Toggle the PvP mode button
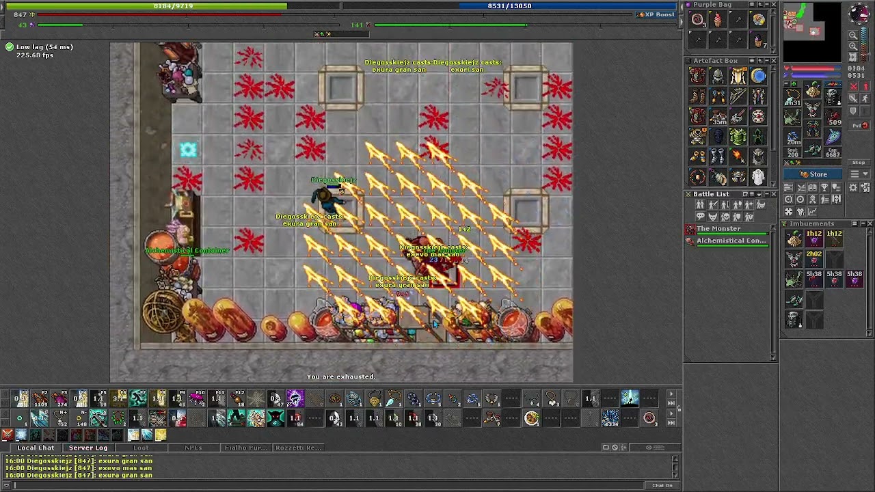The width and height of the screenshot is (875, 492). [x=859, y=125]
